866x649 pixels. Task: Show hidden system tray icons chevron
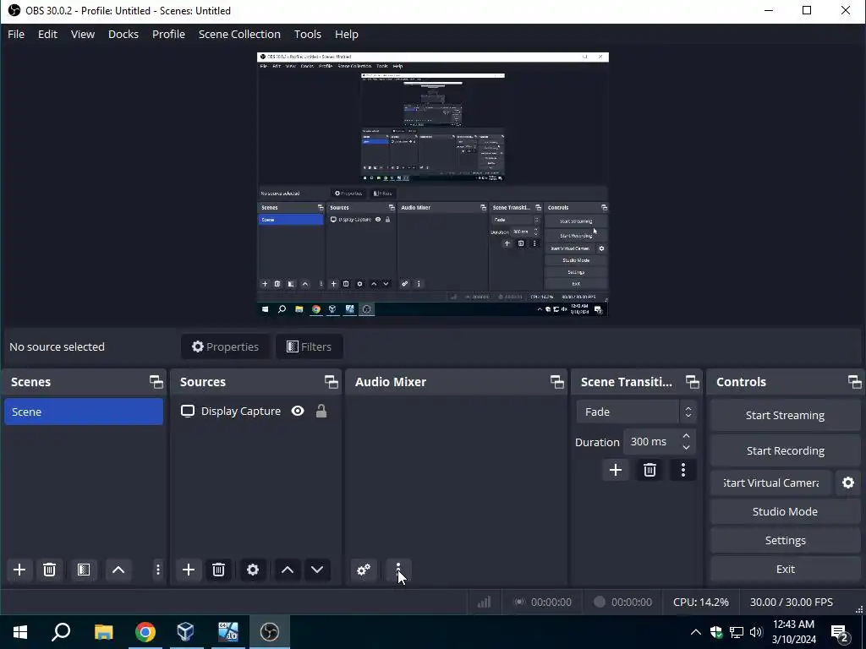pyautogui.click(x=696, y=632)
